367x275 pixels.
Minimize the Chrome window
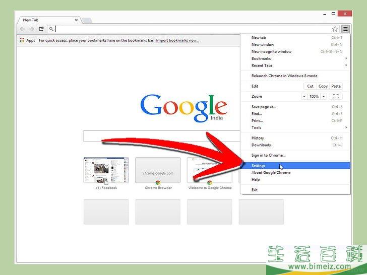pyautogui.click(x=325, y=14)
